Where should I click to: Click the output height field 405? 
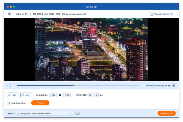click(67, 95)
